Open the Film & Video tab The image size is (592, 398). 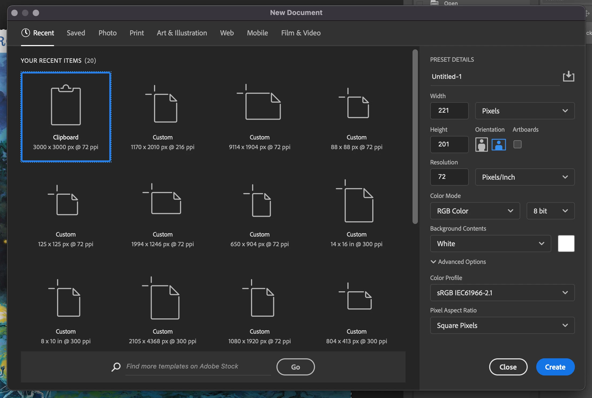[301, 33]
